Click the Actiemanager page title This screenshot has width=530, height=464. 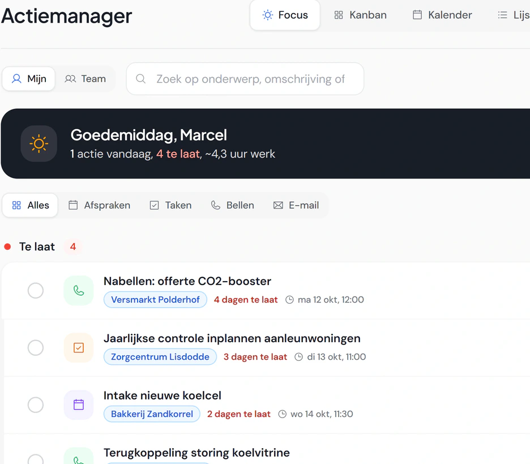[67, 16]
